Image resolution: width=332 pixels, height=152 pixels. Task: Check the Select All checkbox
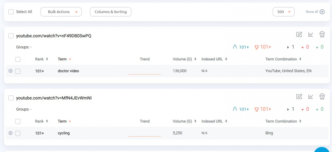[11, 12]
